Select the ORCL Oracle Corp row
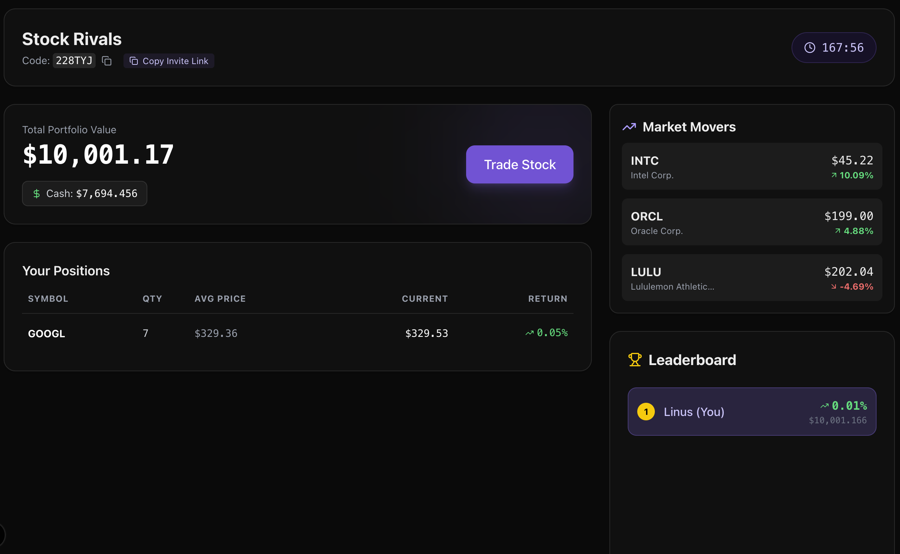Screen dimensions: 900x554 (x=752, y=222)
